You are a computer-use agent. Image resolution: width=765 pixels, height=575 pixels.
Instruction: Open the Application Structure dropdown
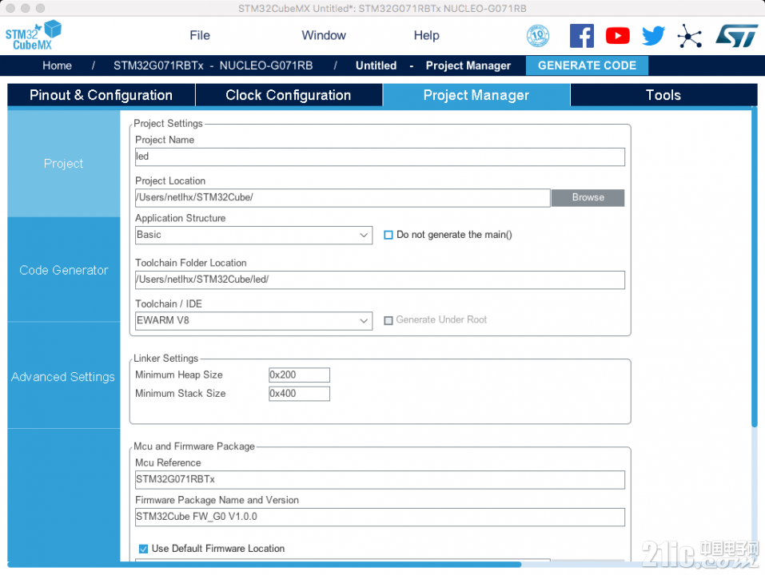click(x=253, y=236)
